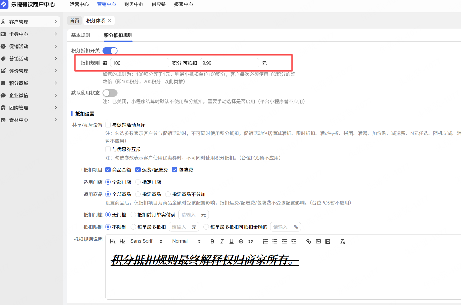Select 指定商品 radio option

[x=138, y=194]
